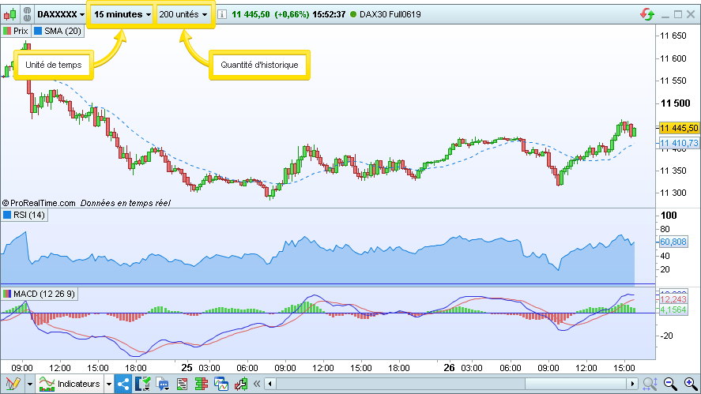The height and width of the screenshot is (394, 701).
Task: Select the pencil drawing tools icon
Action: pyautogui.click(x=11, y=385)
